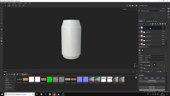Click the single viewport layout icon
This screenshot has height=96, width=170.
point(5,6)
